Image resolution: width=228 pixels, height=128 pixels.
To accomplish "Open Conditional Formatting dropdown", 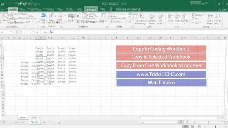I will tap(141, 19).
